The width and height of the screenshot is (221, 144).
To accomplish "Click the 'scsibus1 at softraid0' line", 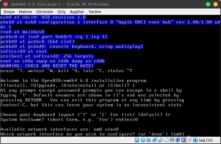I will (47, 56).
